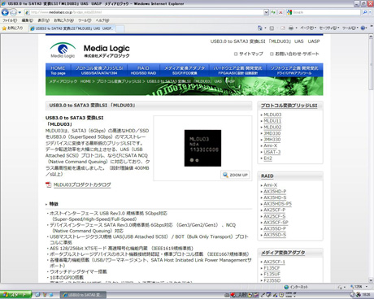Stop loading with the red X icon
Viewport: 374px width, 299px height.
click(x=280, y=12)
